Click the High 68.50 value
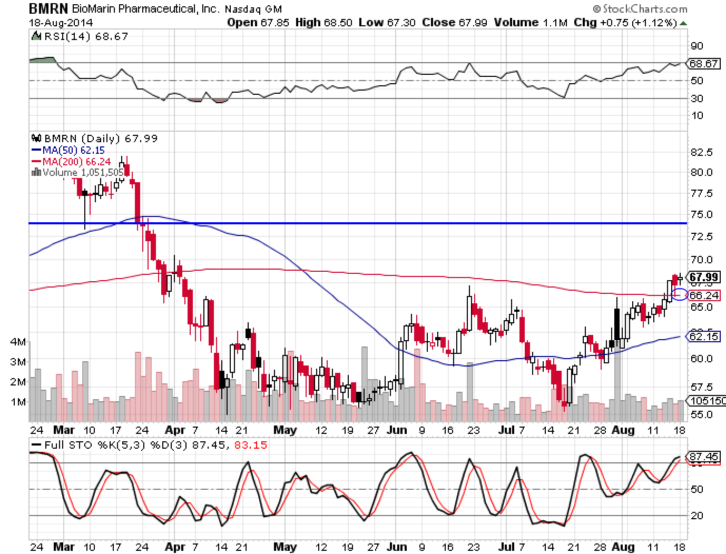The image size is (726, 554). (x=323, y=23)
